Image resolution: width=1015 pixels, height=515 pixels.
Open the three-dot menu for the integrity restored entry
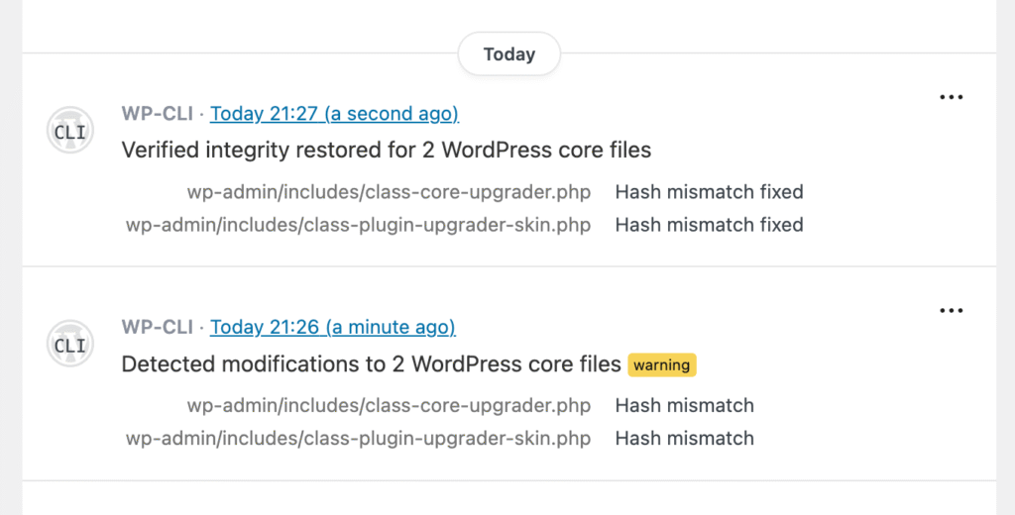(x=951, y=97)
